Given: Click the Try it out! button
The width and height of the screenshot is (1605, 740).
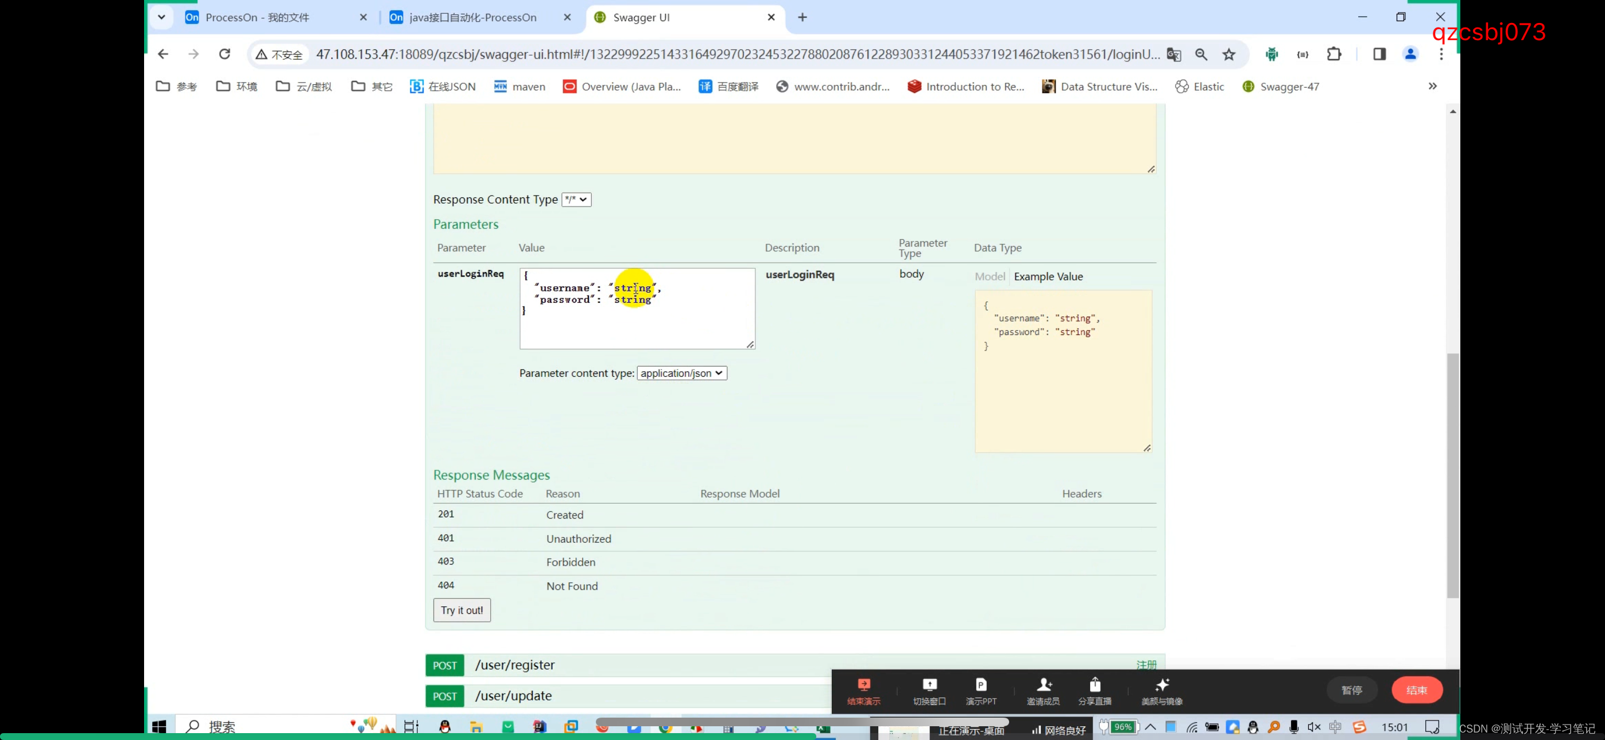Looking at the screenshot, I should (x=462, y=609).
